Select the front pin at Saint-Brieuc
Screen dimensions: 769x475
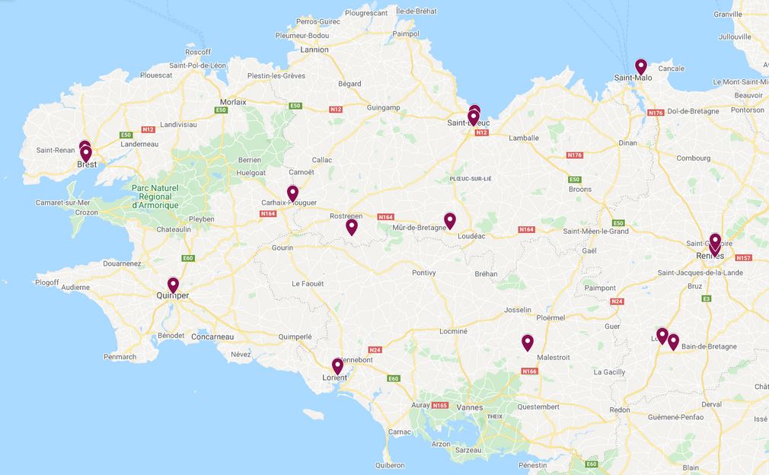pyautogui.click(x=474, y=118)
